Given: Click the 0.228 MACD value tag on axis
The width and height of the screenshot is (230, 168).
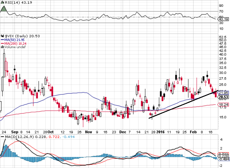Looking at the screenshot, I should tap(223, 156).
